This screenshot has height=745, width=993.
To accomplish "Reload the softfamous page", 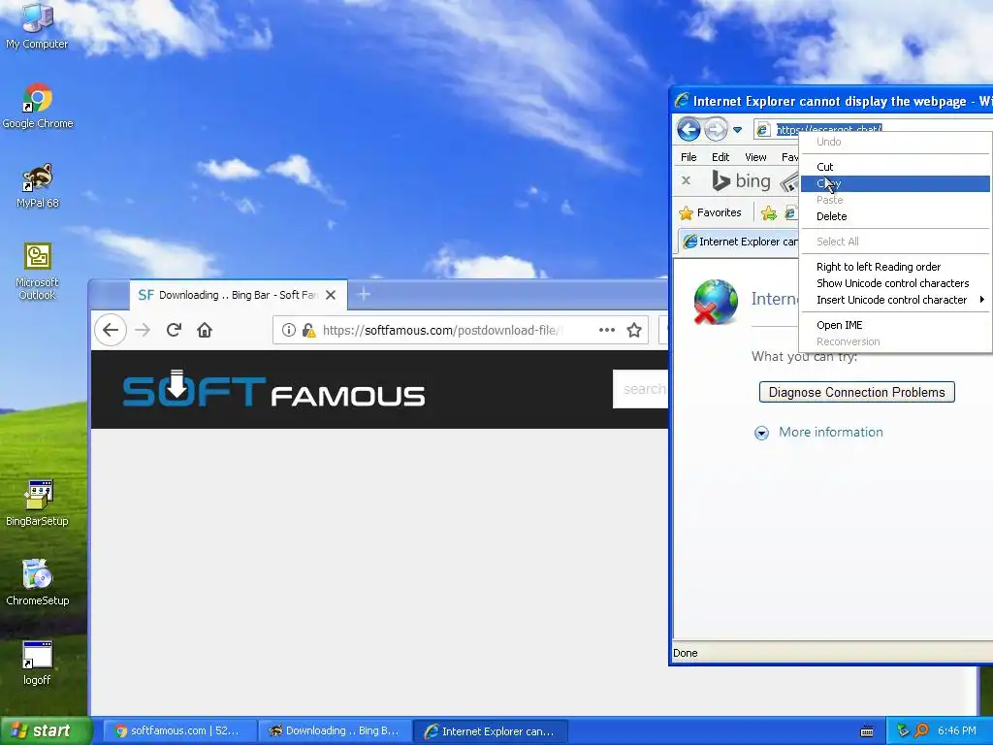I will point(175,330).
